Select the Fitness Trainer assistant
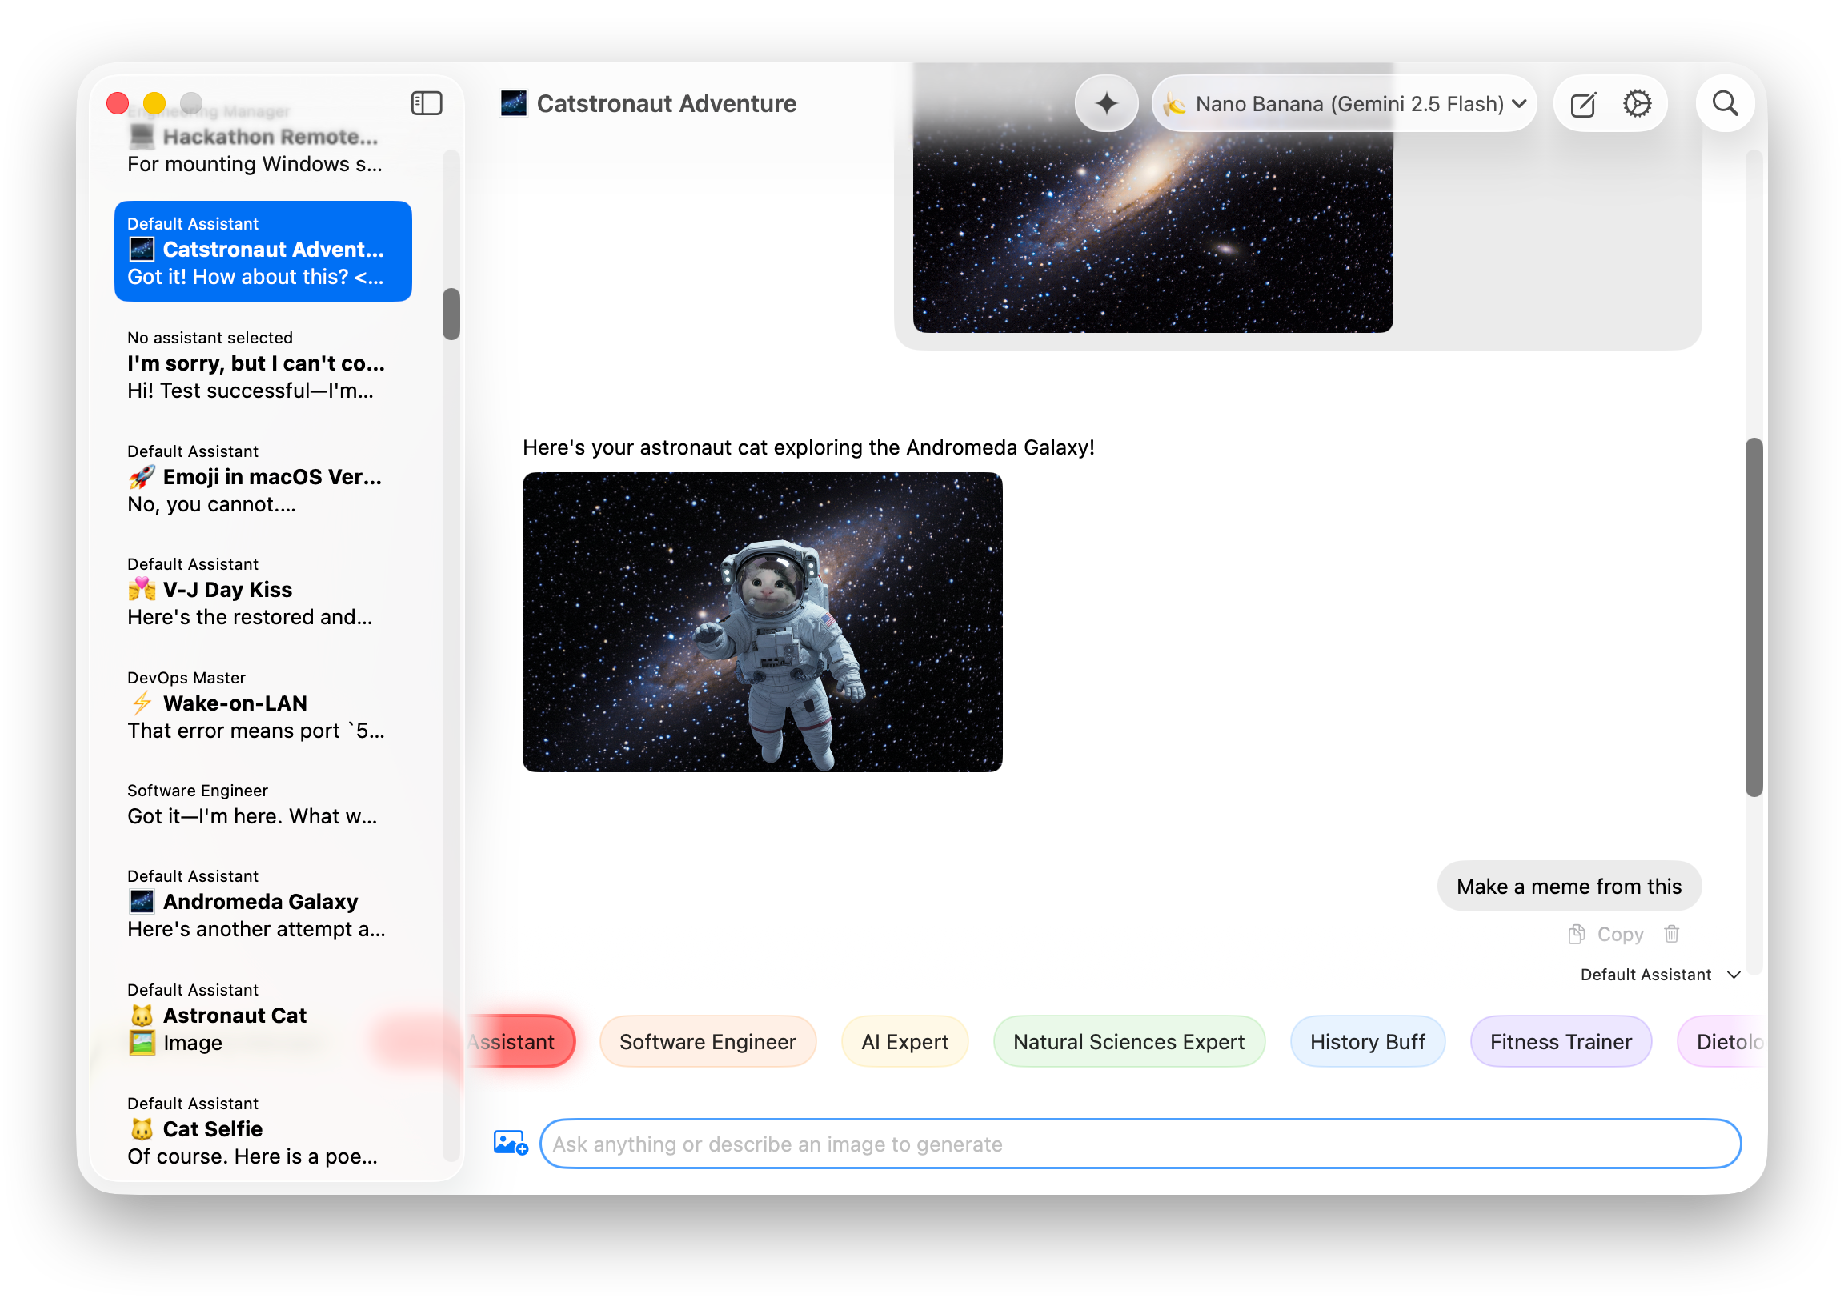1844x1314 pixels. 1561,1041
